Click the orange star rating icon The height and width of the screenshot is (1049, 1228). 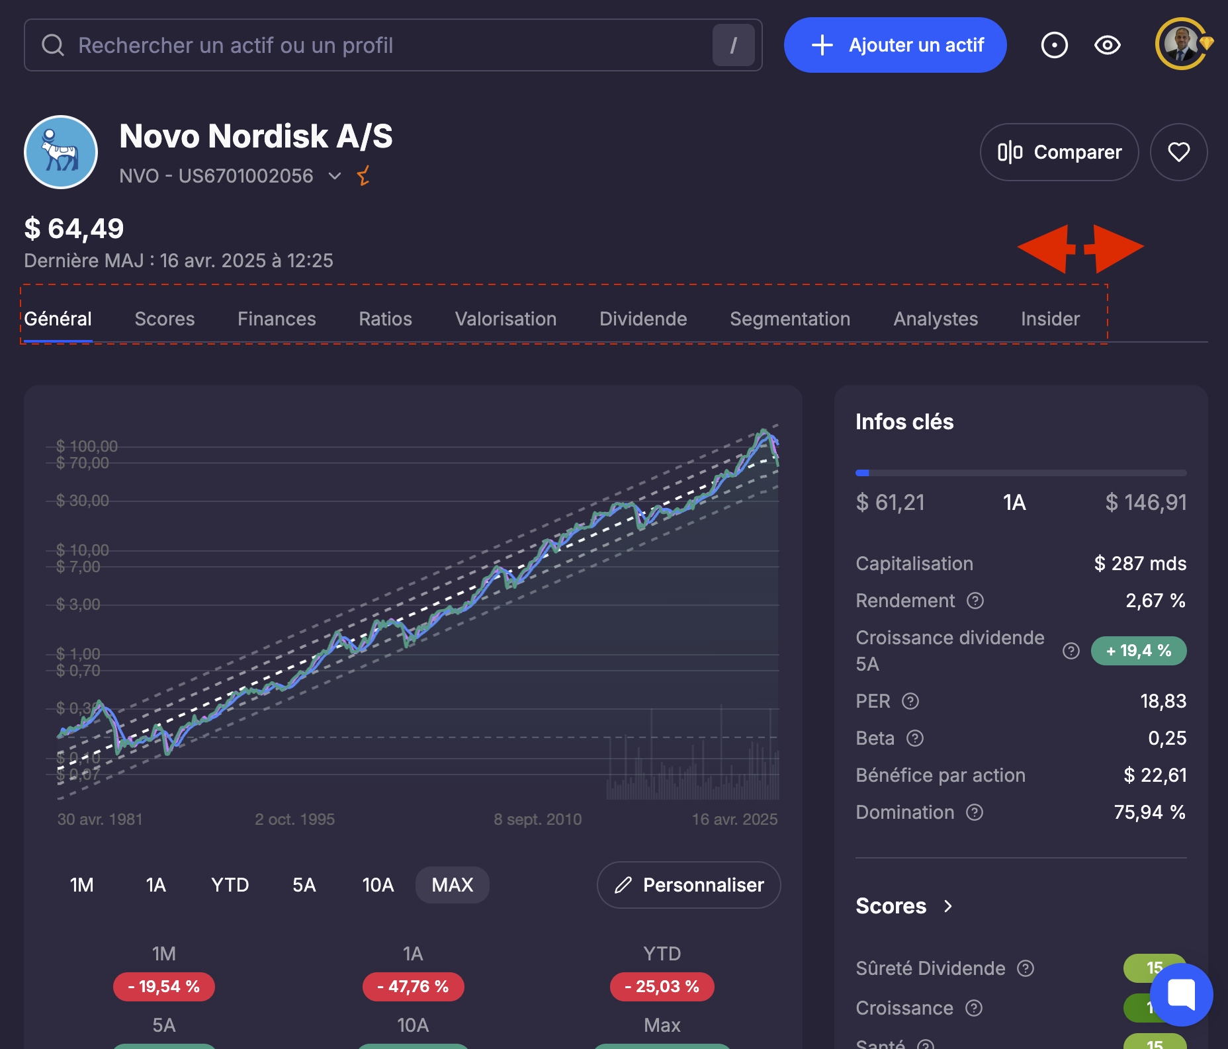coord(363,176)
